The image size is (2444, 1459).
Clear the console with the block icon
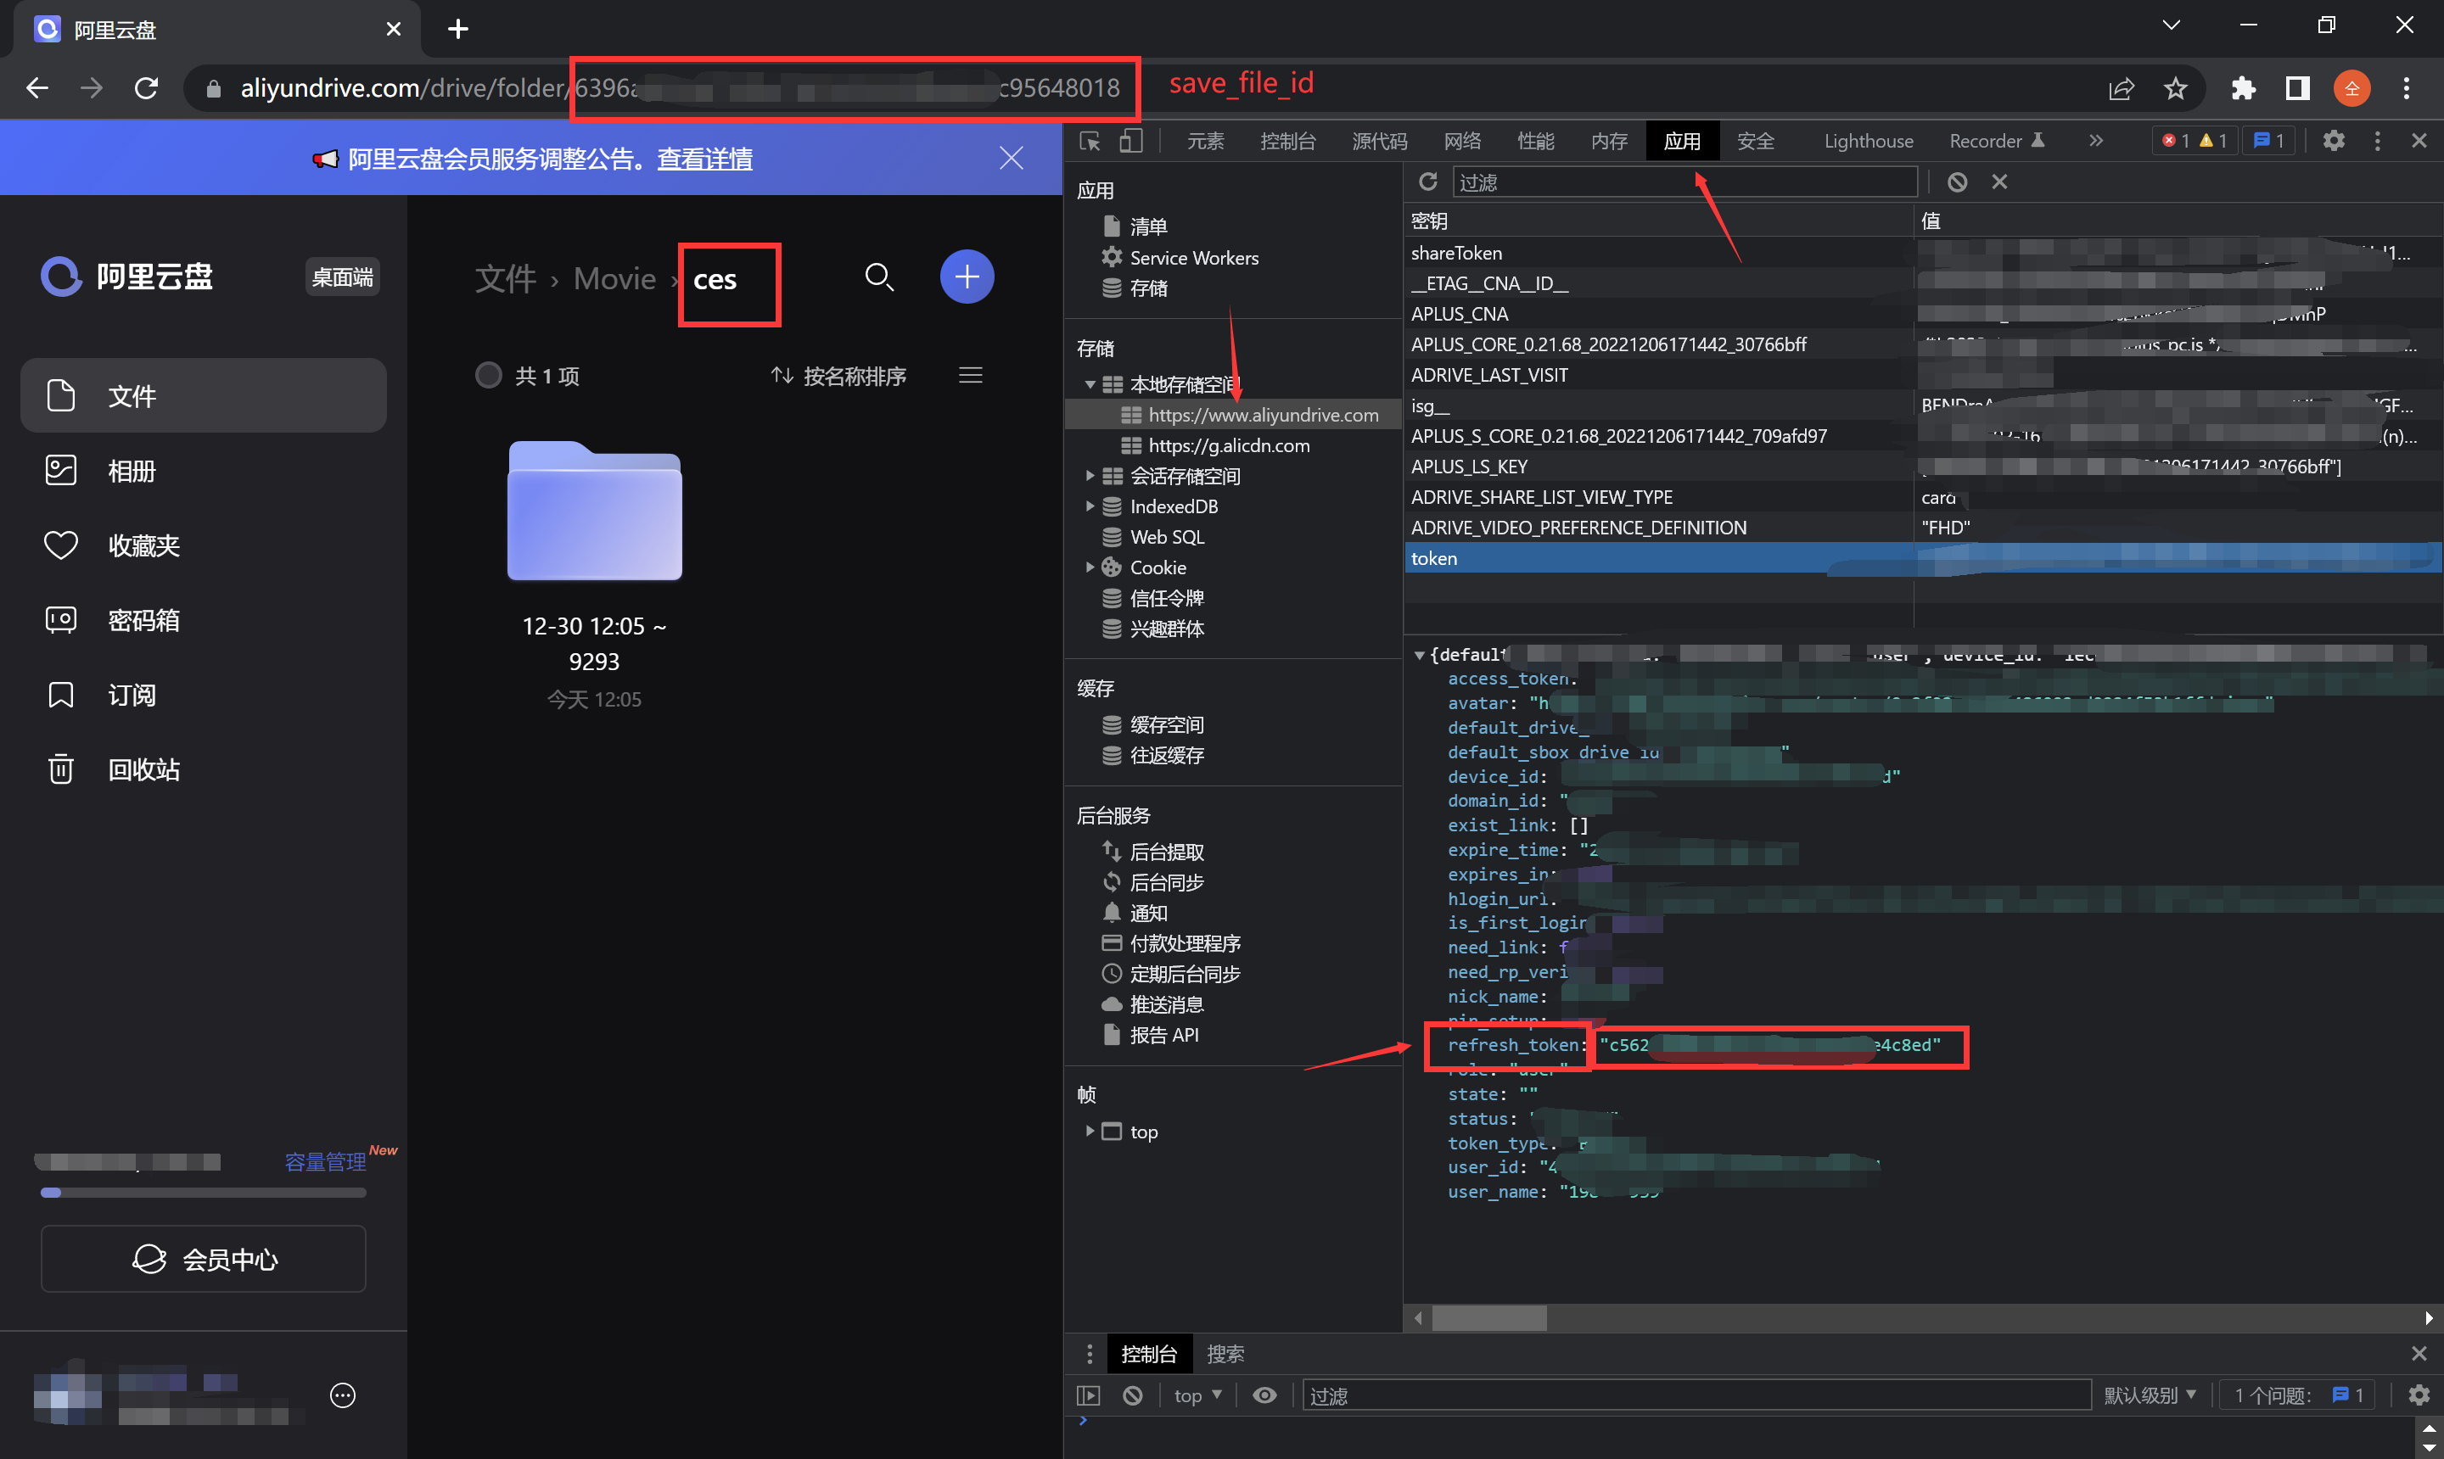1132,1395
